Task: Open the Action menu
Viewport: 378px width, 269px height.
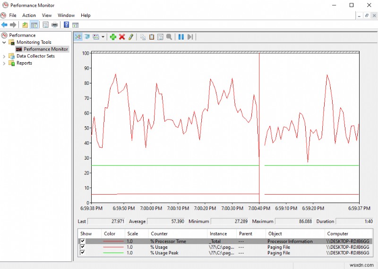Action: [29, 15]
